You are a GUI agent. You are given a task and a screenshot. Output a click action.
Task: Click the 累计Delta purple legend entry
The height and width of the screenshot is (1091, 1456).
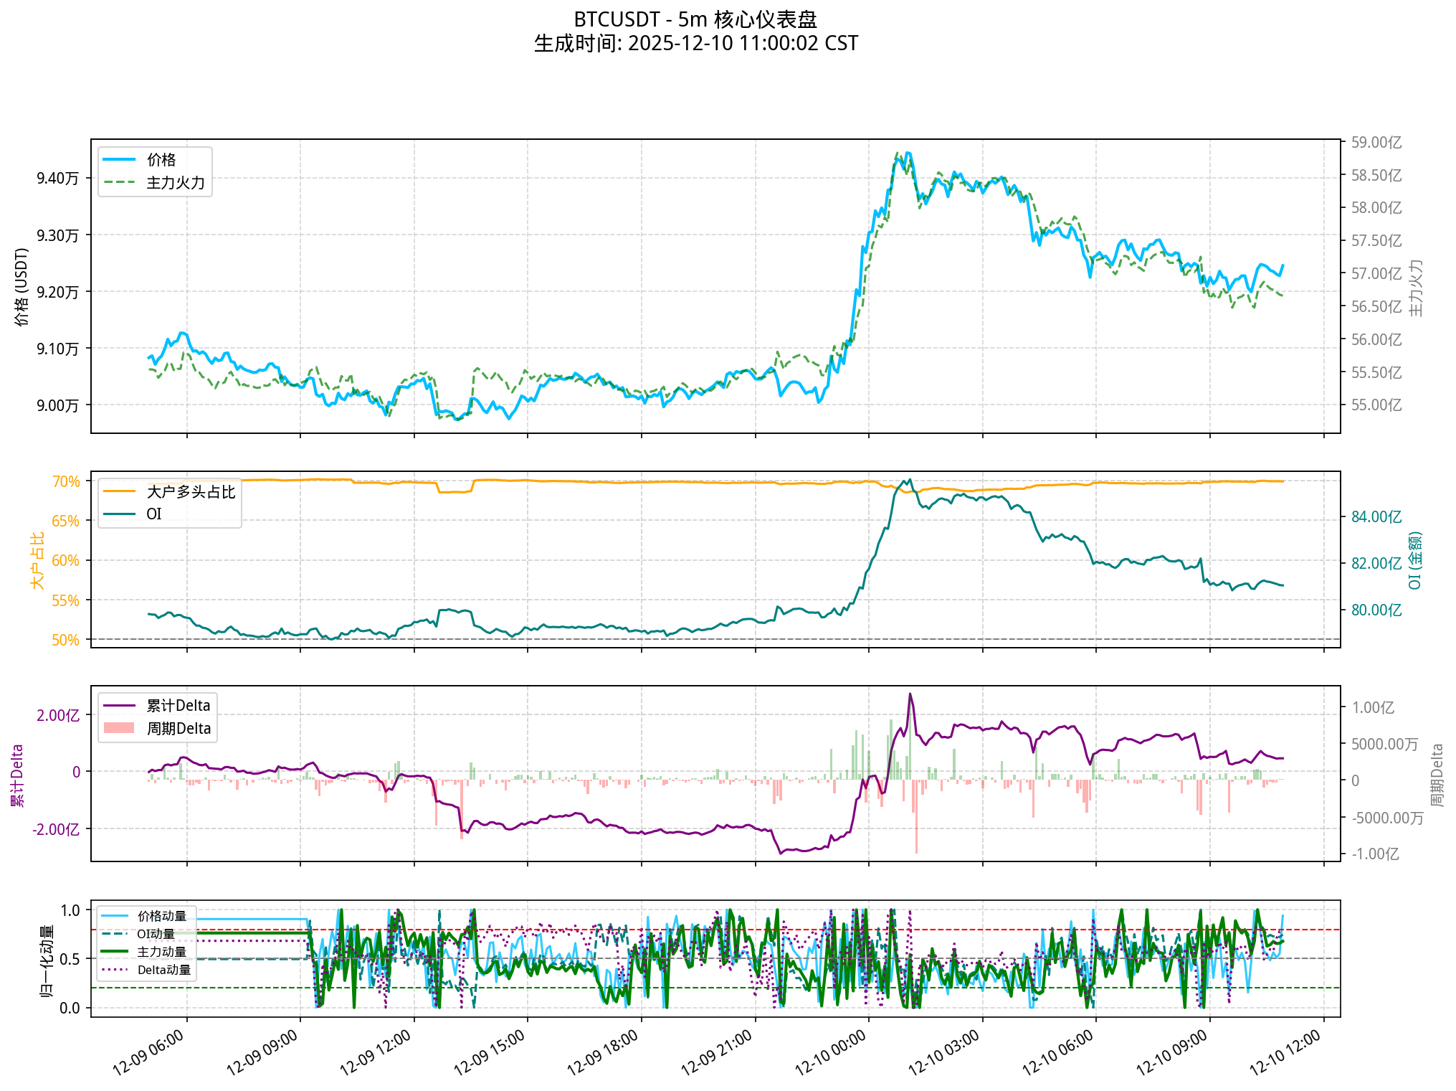tap(178, 706)
